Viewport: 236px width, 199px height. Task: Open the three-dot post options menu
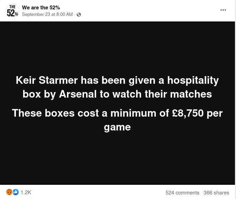click(223, 10)
